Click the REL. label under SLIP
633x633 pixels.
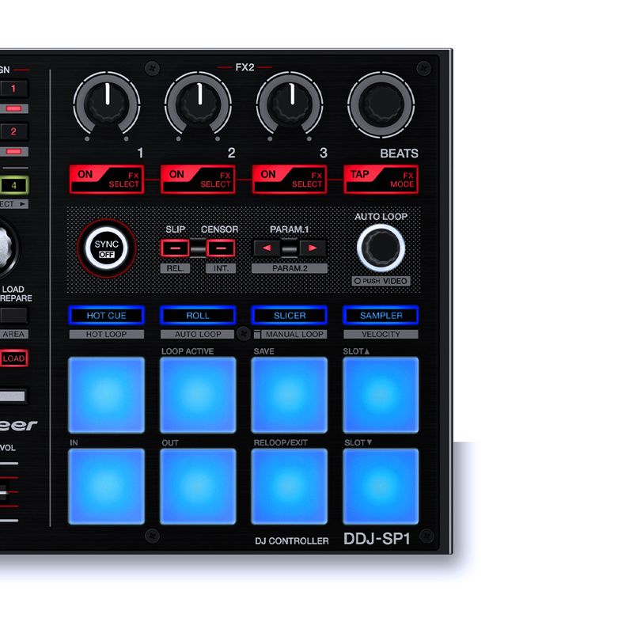click(x=175, y=268)
